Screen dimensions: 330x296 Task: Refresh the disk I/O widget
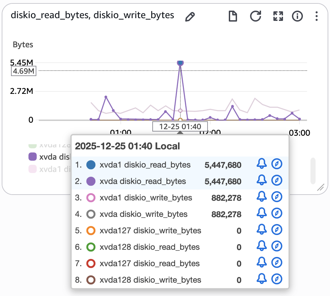(x=255, y=16)
